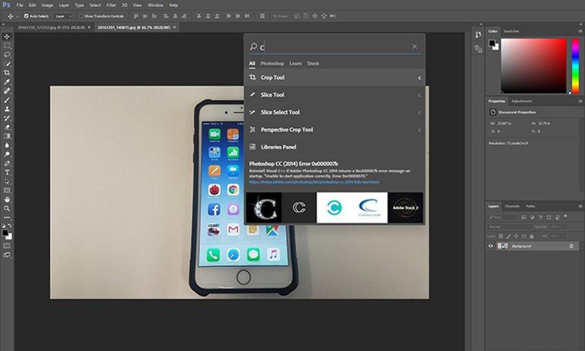Select the Lasso tool

point(7,54)
